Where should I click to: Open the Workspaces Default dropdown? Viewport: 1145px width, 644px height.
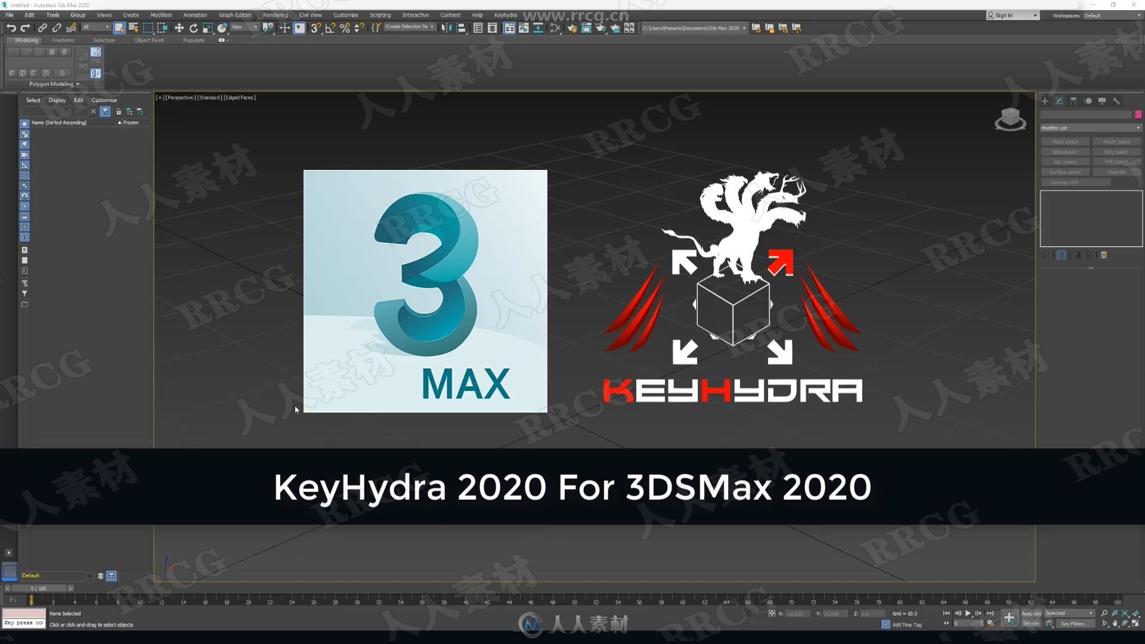tap(1113, 16)
